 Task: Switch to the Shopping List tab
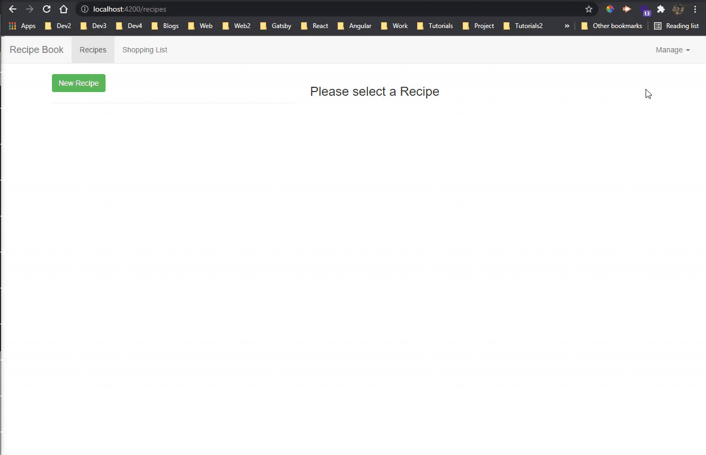click(145, 50)
